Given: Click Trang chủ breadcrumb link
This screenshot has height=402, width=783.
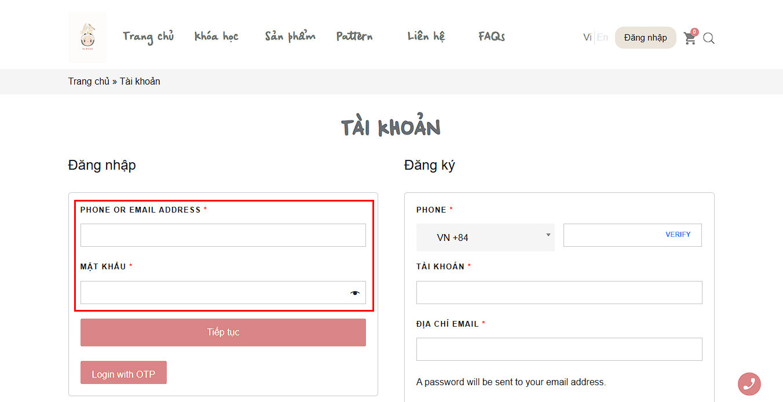Looking at the screenshot, I should [x=89, y=81].
